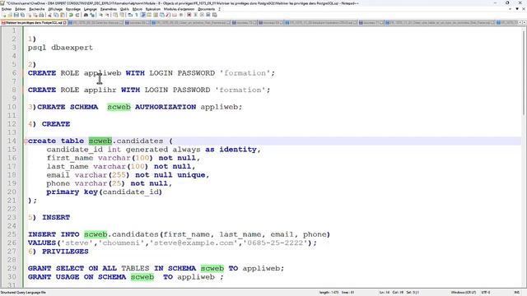Click 'applihr' in the second CREATE ROLE line
527x296 pixels.
pyautogui.click(x=100, y=90)
